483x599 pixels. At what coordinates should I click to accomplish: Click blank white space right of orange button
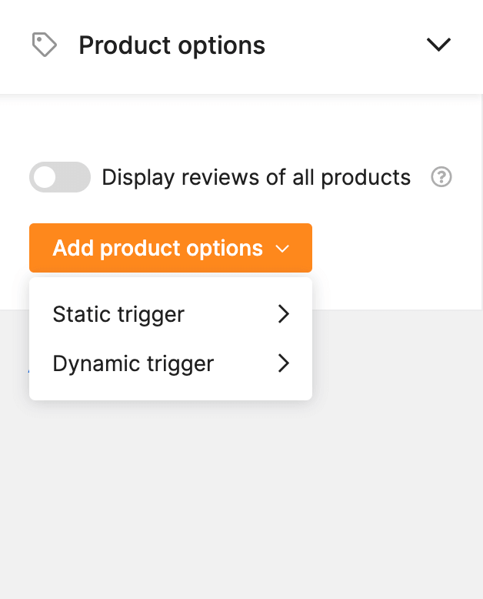tap(397, 249)
